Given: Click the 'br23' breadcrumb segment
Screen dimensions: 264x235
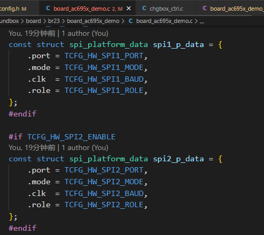Looking at the screenshot, I should [54, 21].
